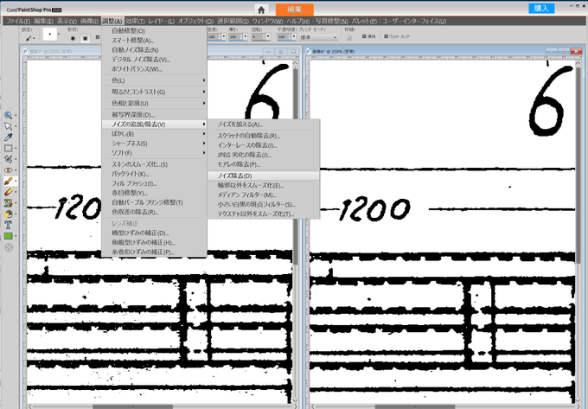Open the パレット menu
This screenshot has height=409, width=588.
pos(364,21)
